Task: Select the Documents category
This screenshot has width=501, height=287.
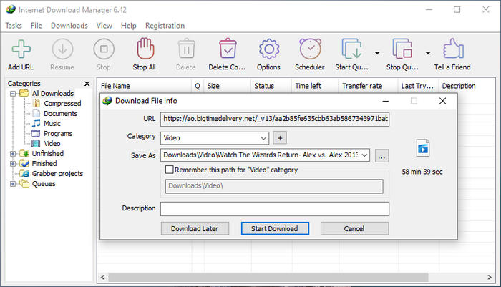Action: pos(60,114)
